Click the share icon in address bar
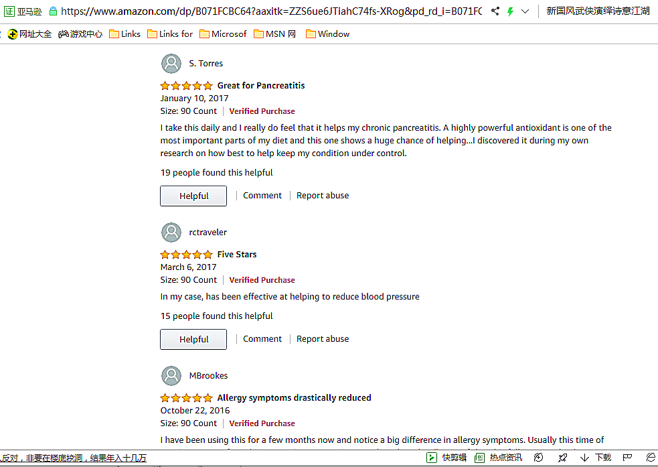 point(495,11)
